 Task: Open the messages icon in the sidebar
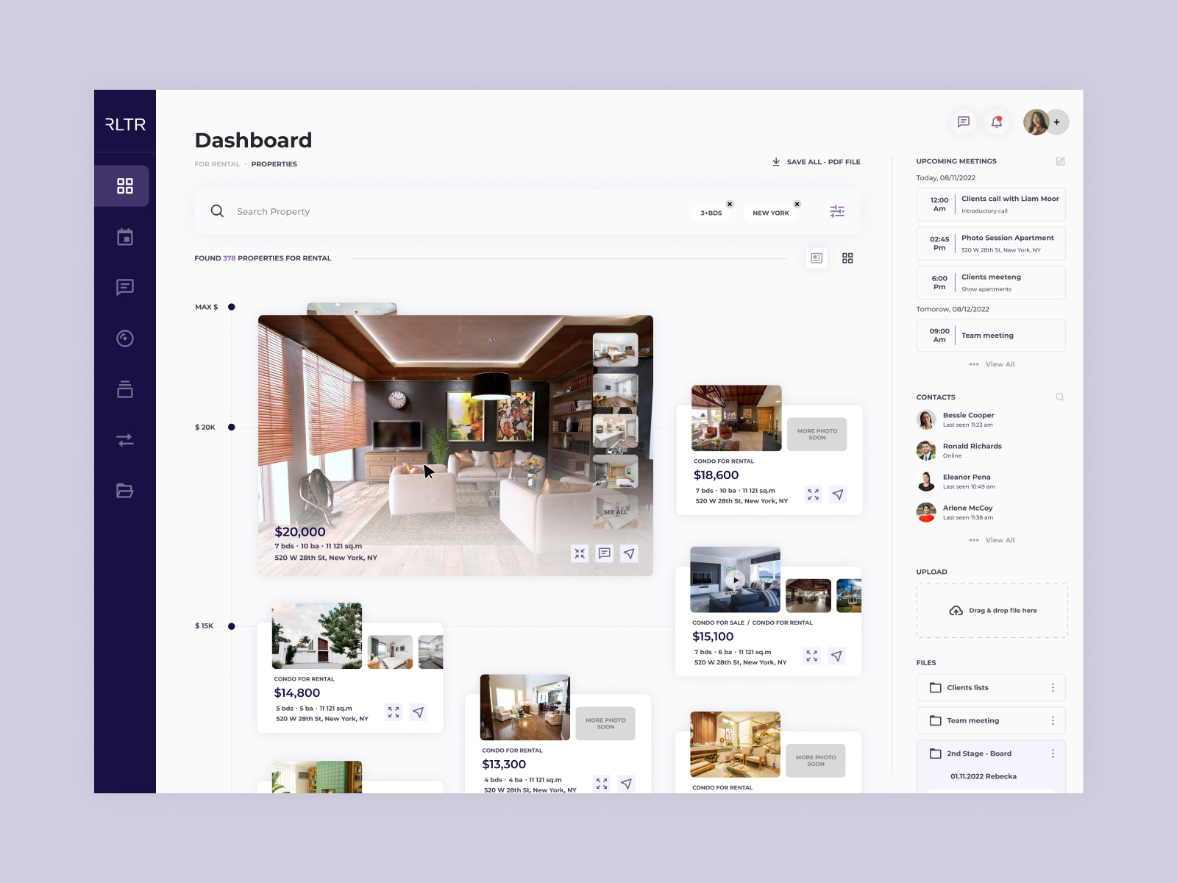124,288
